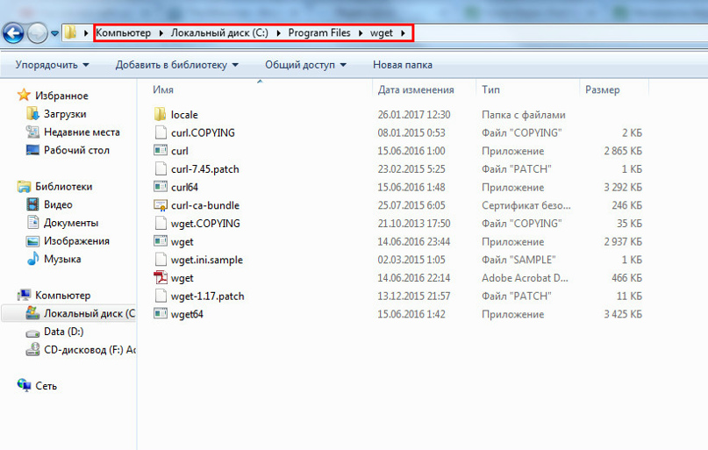708x450 pixels.
Task: Select the locale folder icon
Action: coord(160,115)
